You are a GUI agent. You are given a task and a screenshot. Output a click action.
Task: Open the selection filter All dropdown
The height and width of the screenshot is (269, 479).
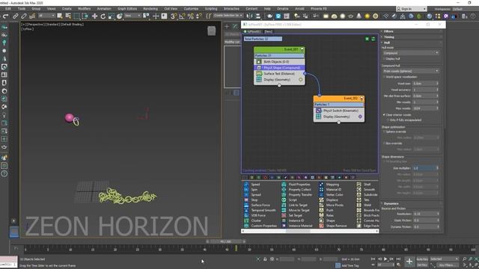click(x=46, y=16)
